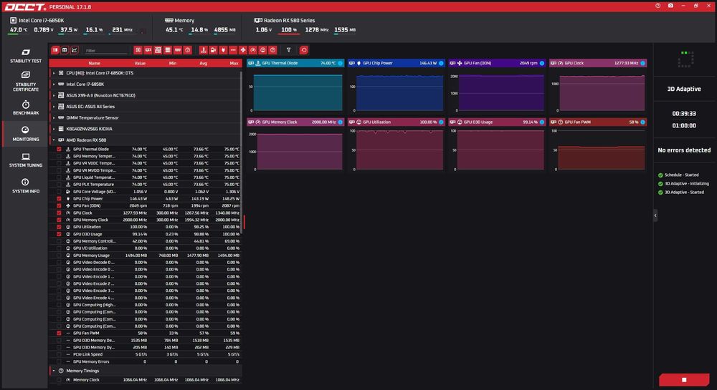
Task: Reset sensor statistics with the refresh icon
Action: [x=303, y=50]
